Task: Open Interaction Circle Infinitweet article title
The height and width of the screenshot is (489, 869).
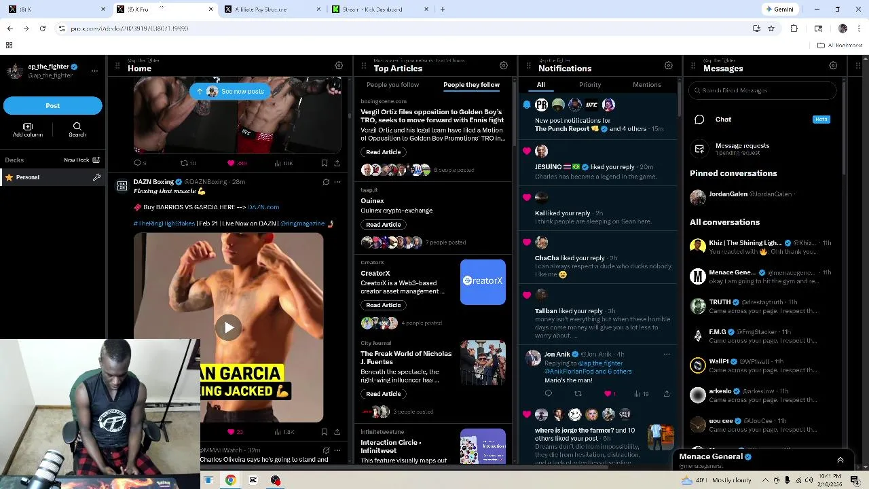Action: click(391, 446)
